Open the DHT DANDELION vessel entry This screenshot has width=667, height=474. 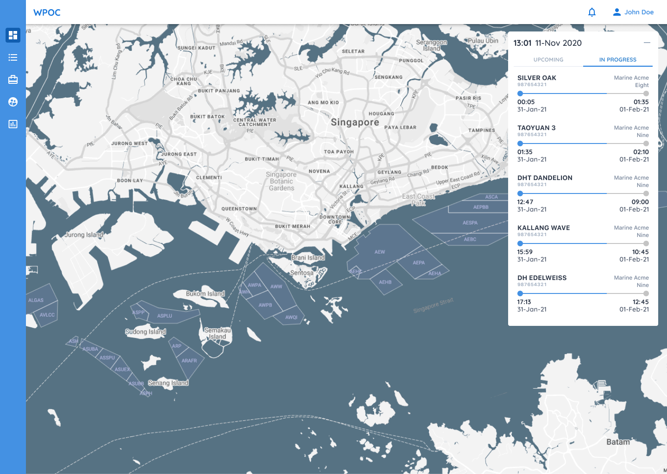(x=545, y=178)
